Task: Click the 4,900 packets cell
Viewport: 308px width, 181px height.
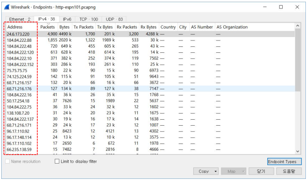Action: (52, 34)
